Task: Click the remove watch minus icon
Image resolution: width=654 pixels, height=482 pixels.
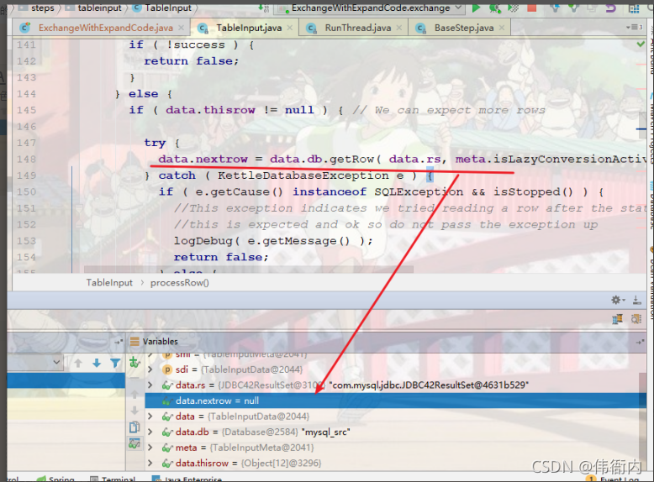Action: pyautogui.click(x=134, y=377)
